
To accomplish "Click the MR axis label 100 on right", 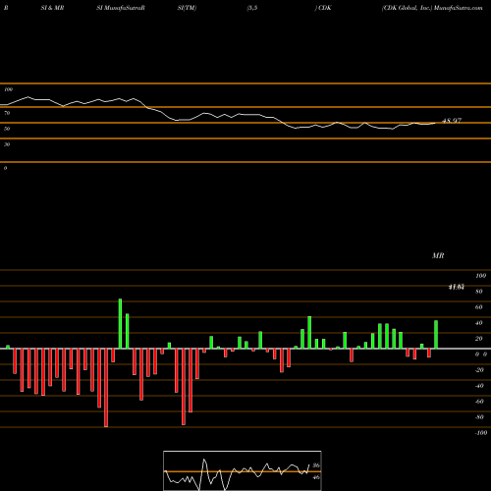I will 480,276.
